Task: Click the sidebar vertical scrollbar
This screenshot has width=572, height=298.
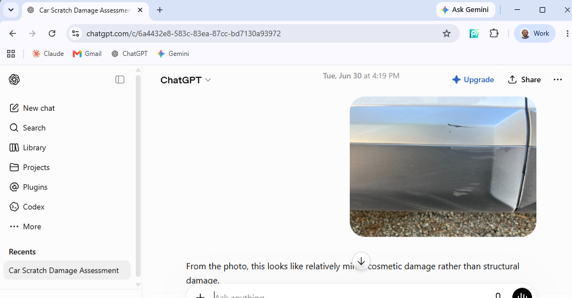Action: (138, 176)
